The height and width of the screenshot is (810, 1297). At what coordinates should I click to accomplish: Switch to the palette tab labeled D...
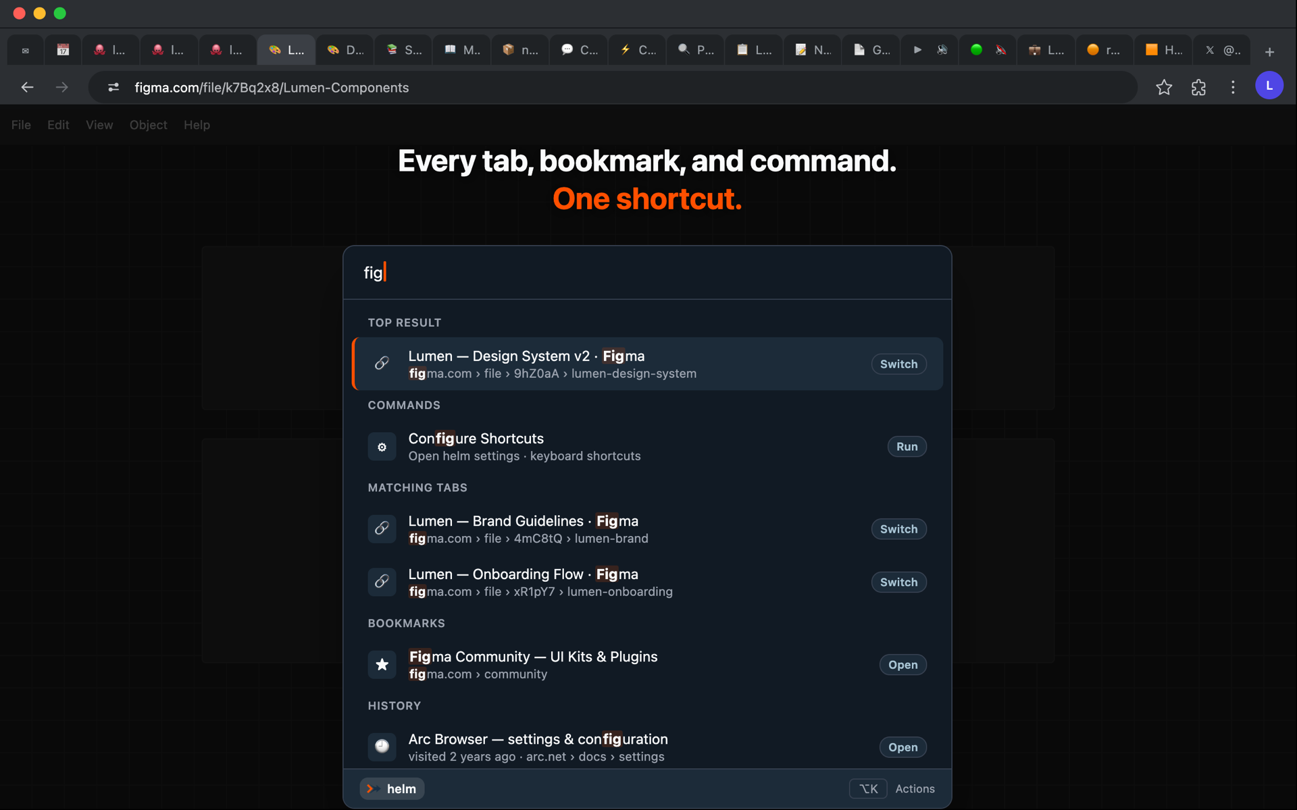coord(345,50)
